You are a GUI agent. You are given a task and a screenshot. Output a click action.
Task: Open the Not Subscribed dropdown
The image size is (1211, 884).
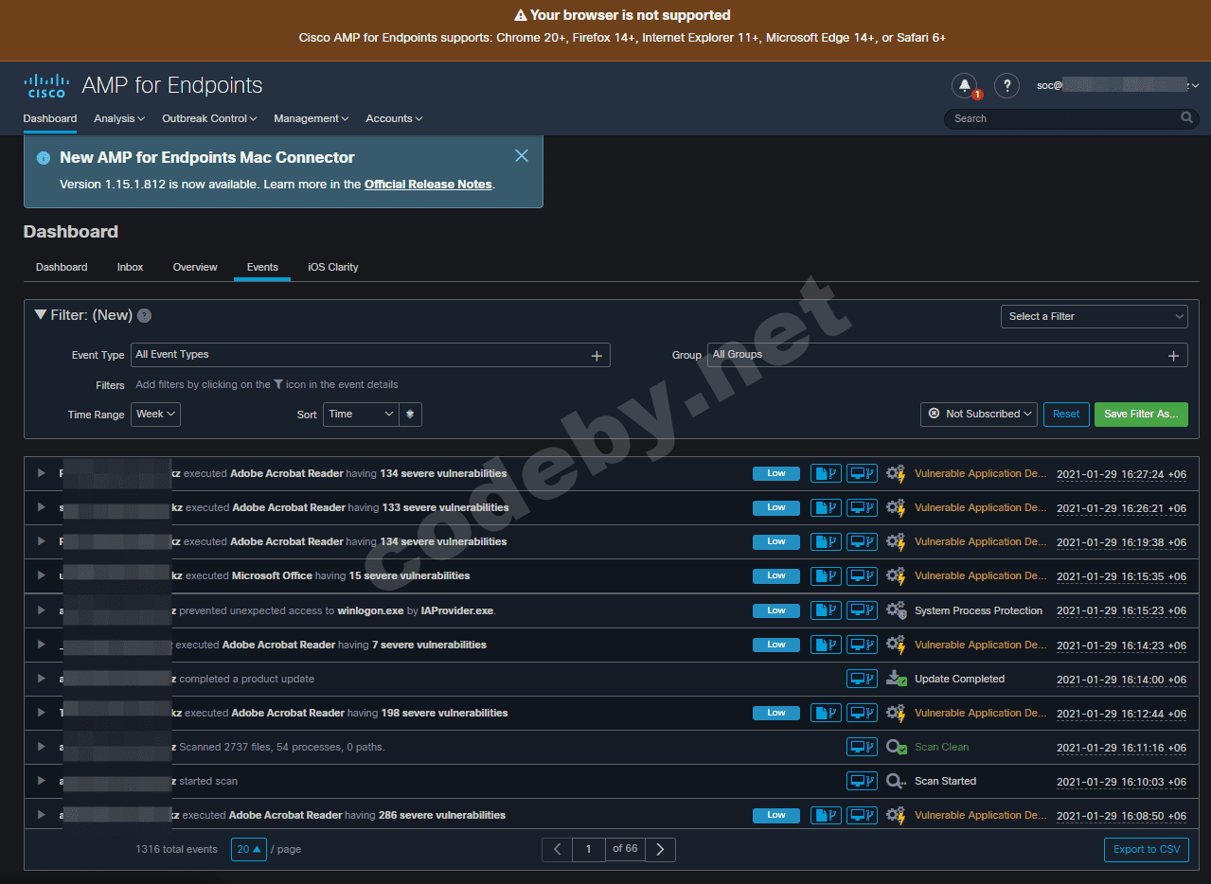pos(978,415)
